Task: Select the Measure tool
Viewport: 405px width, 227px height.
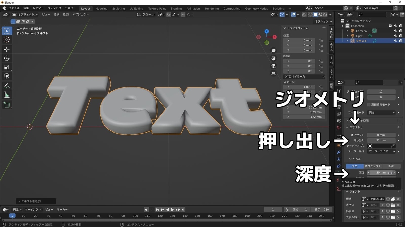Action: [x=7, y=94]
